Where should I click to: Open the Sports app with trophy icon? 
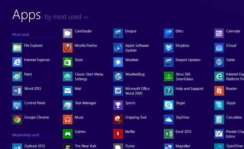click(124, 105)
